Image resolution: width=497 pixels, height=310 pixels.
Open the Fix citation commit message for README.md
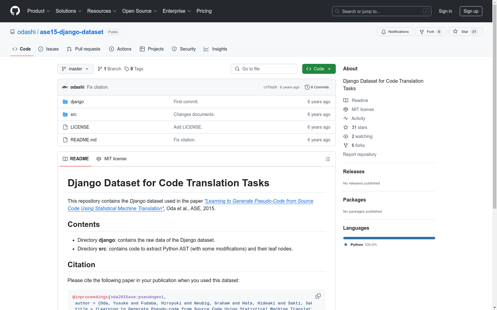[x=185, y=140]
